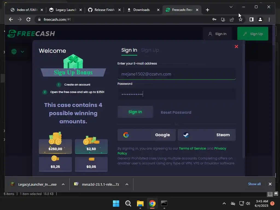This screenshot has width=280, height=210.
Task: Click the Chrome taskbar icon
Action: tap(152, 203)
